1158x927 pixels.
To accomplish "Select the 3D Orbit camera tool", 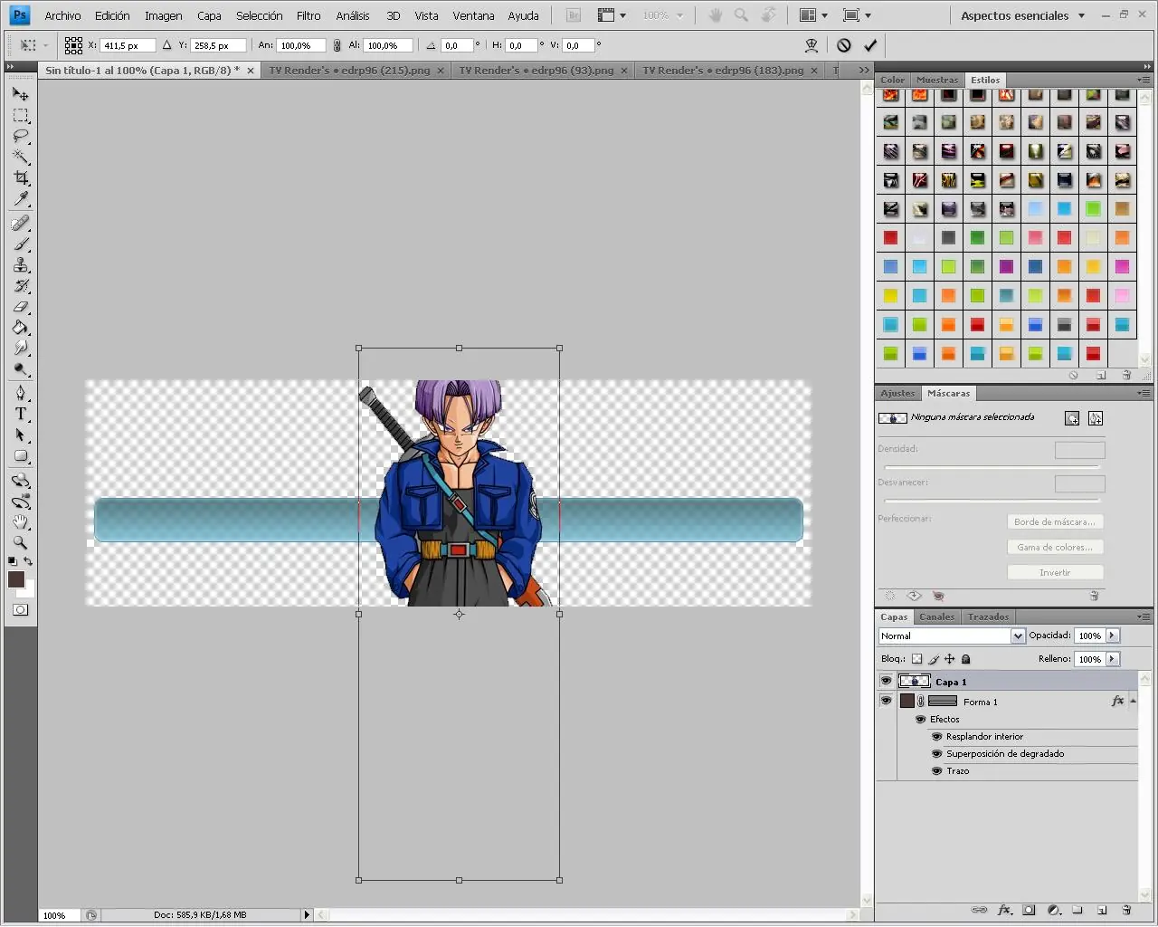I will [20, 502].
